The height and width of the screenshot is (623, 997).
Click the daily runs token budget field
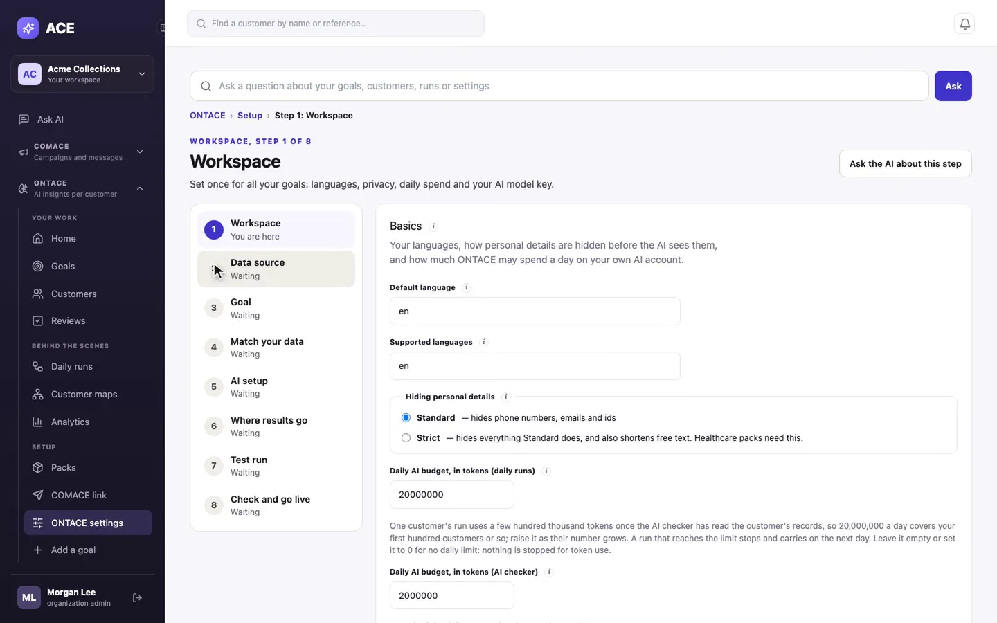coord(452,495)
